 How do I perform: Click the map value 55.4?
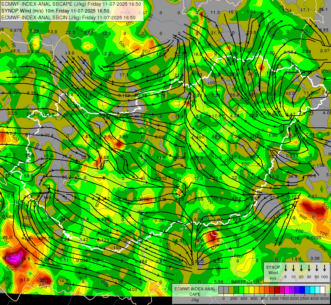point(235,95)
